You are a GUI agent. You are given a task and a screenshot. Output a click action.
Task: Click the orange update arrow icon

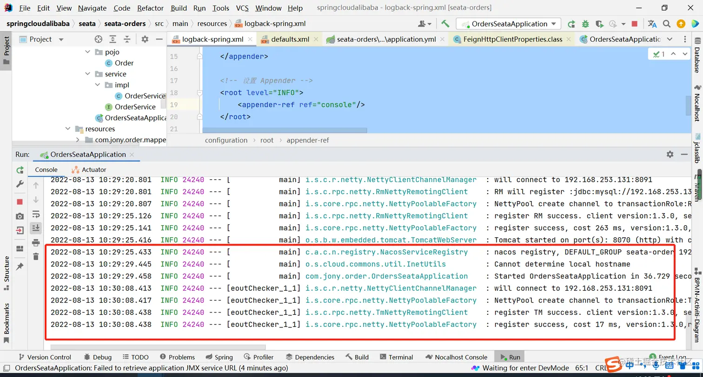point(681,24)
